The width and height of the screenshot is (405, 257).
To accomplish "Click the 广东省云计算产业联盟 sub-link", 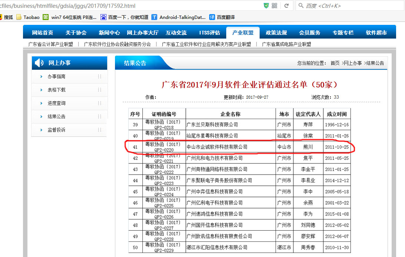I will [51, 44].
